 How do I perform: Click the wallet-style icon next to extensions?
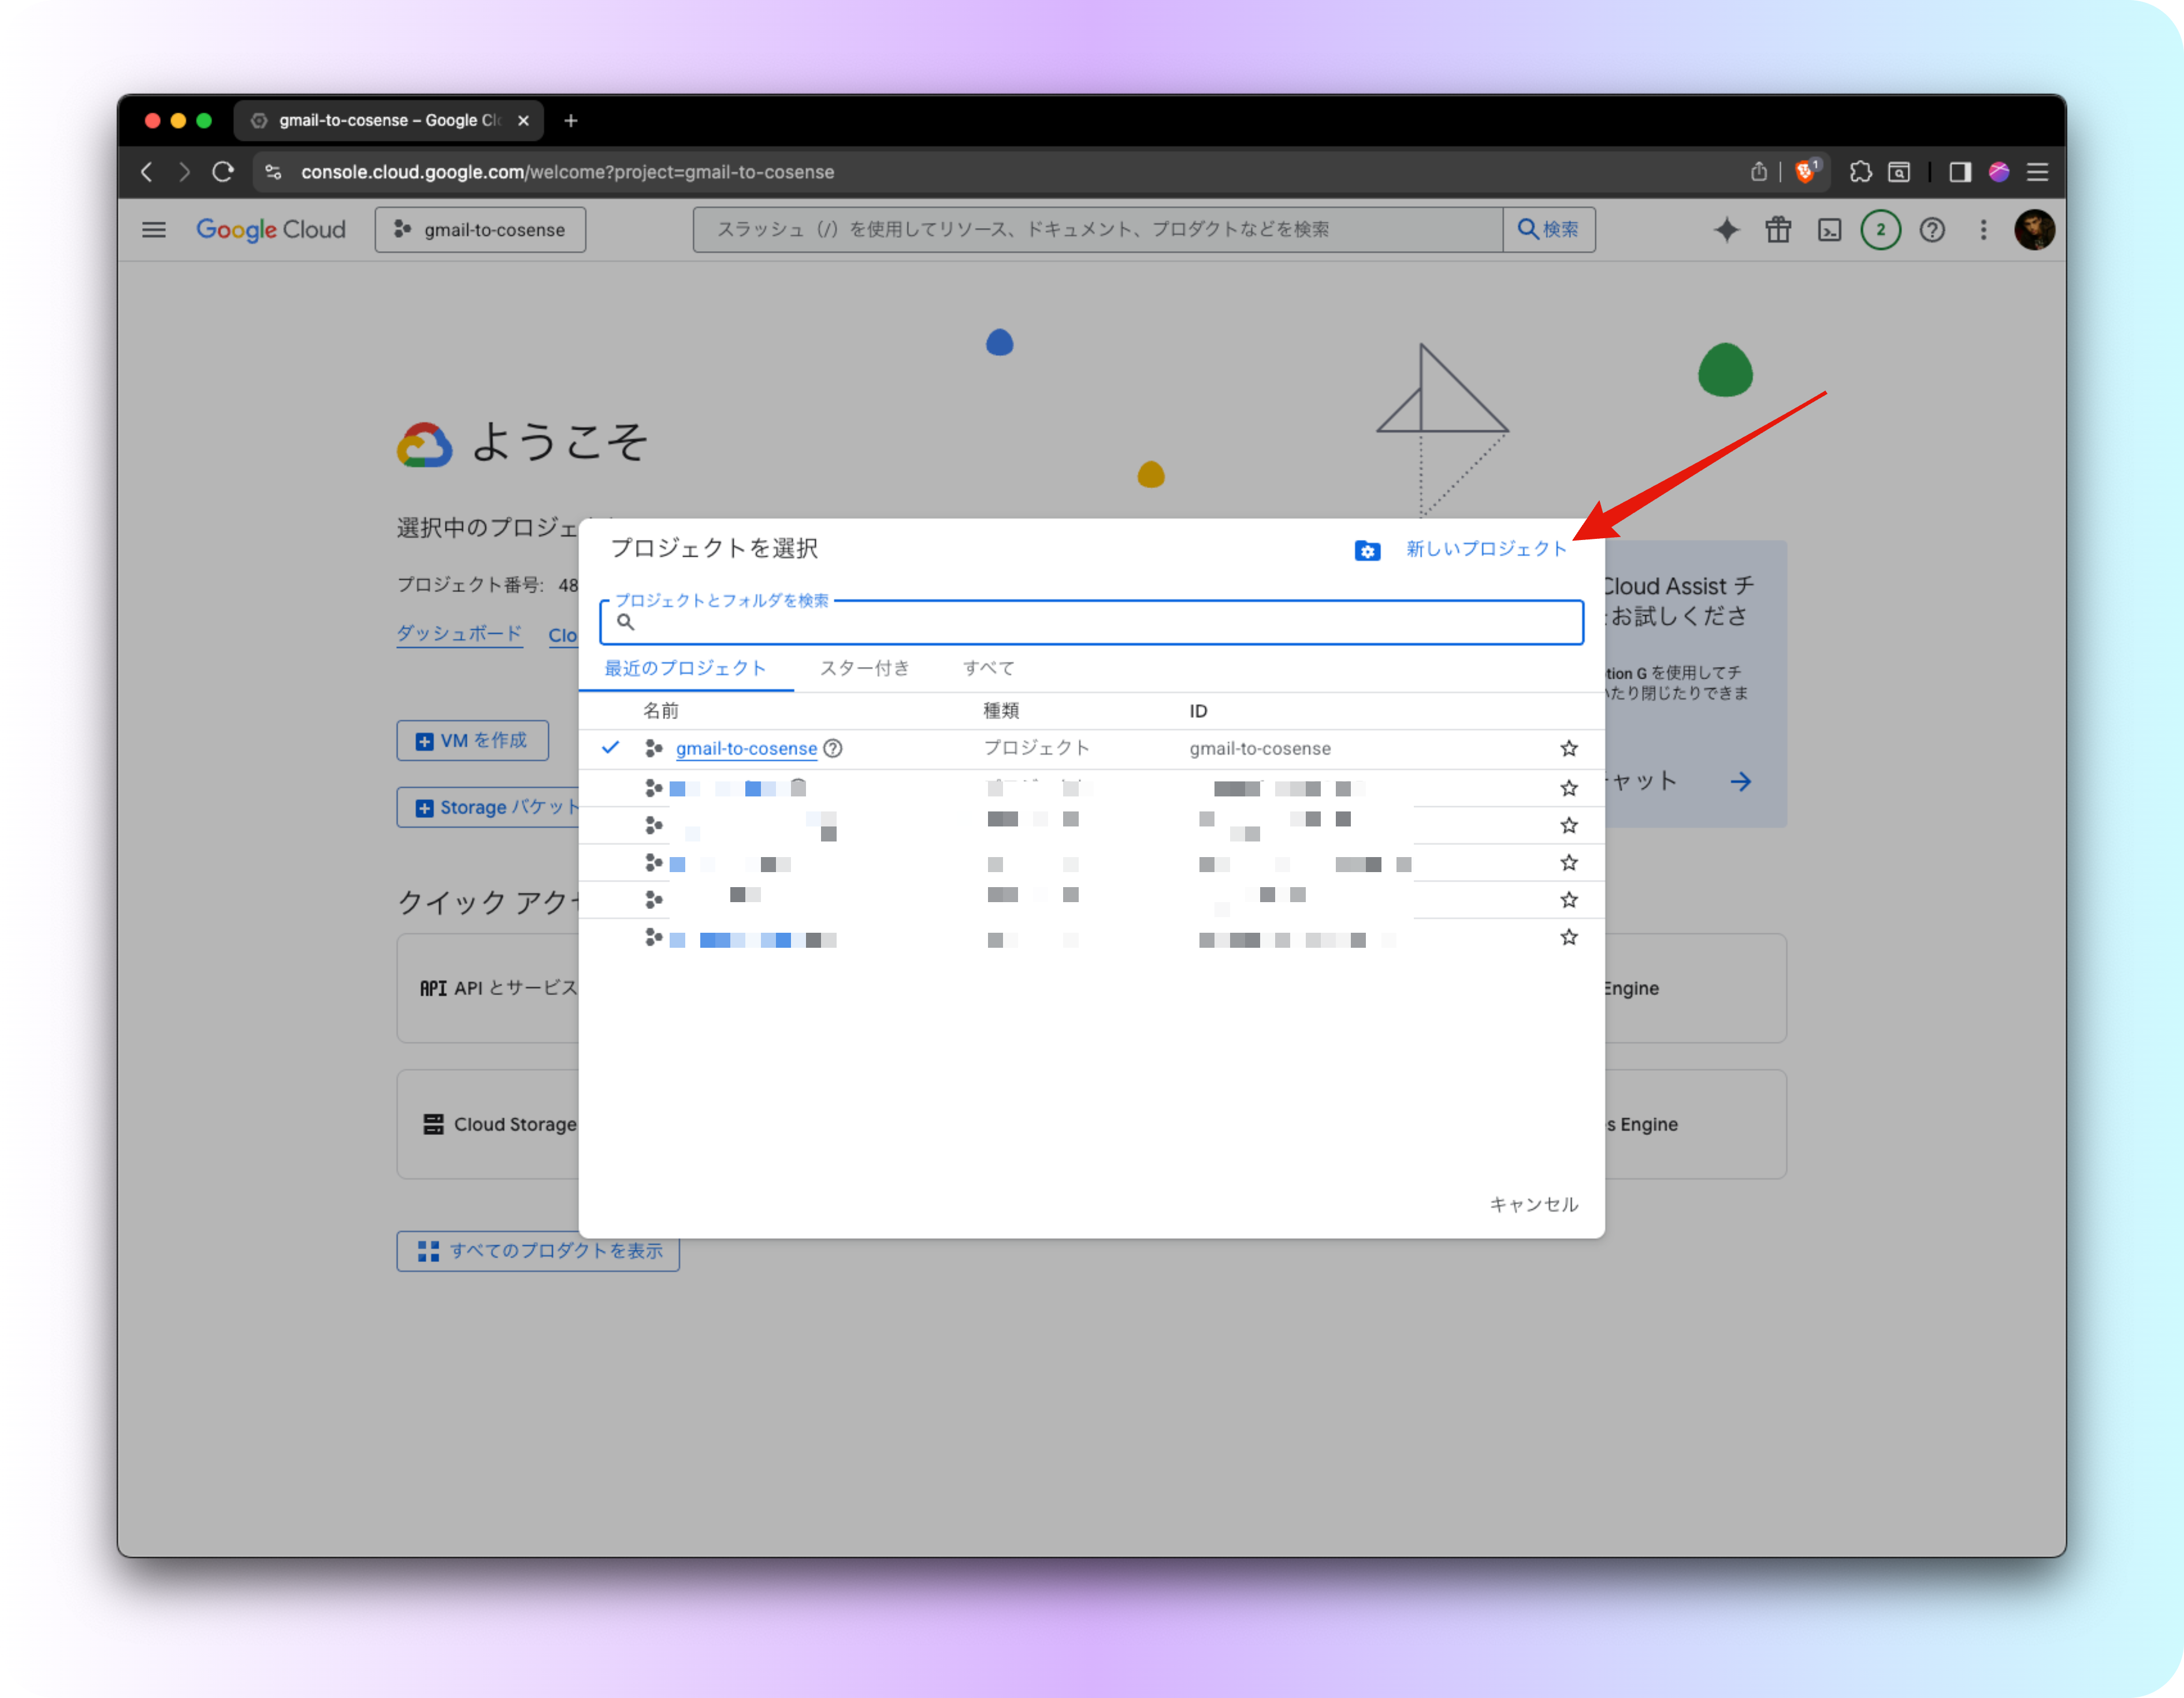click(x=1899, y=172)
